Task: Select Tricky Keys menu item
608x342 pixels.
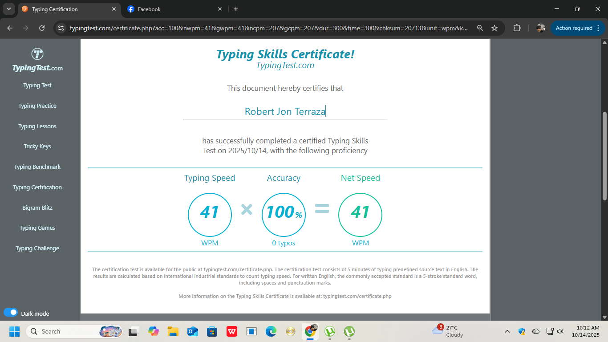Action: pyautogui.click(x=37, y=147)
